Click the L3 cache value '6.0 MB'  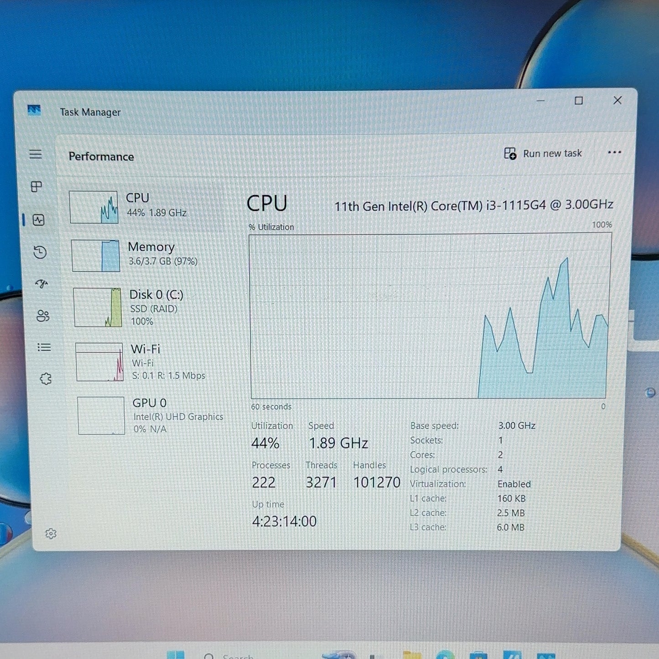coord(511,527)
